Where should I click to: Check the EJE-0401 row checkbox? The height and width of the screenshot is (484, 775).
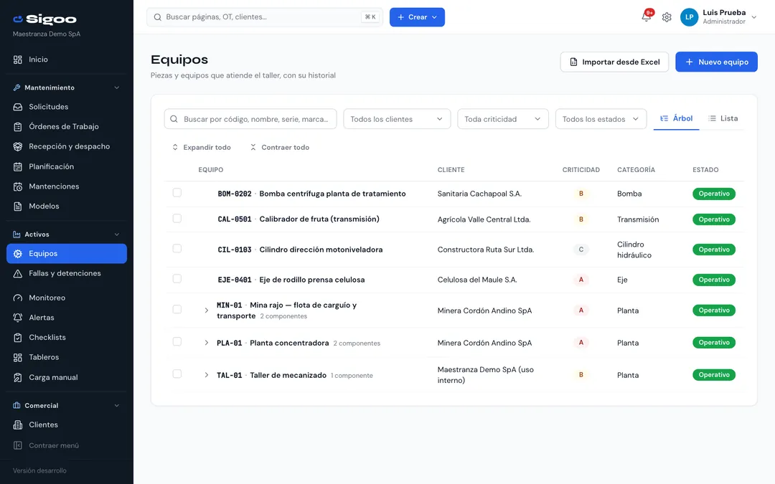click(177, 278)
